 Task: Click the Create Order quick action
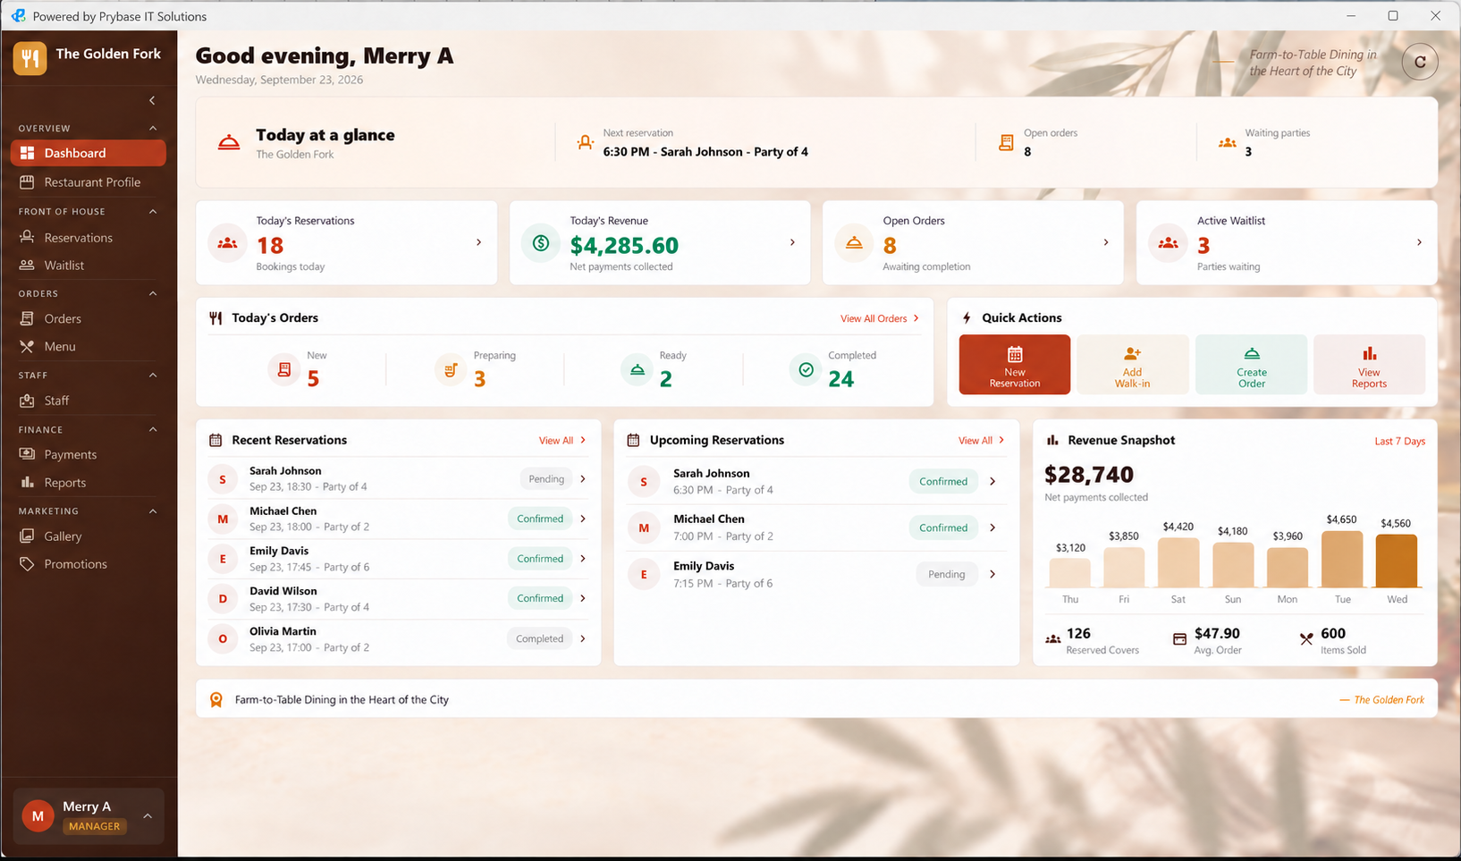(x=1252, y=365)
